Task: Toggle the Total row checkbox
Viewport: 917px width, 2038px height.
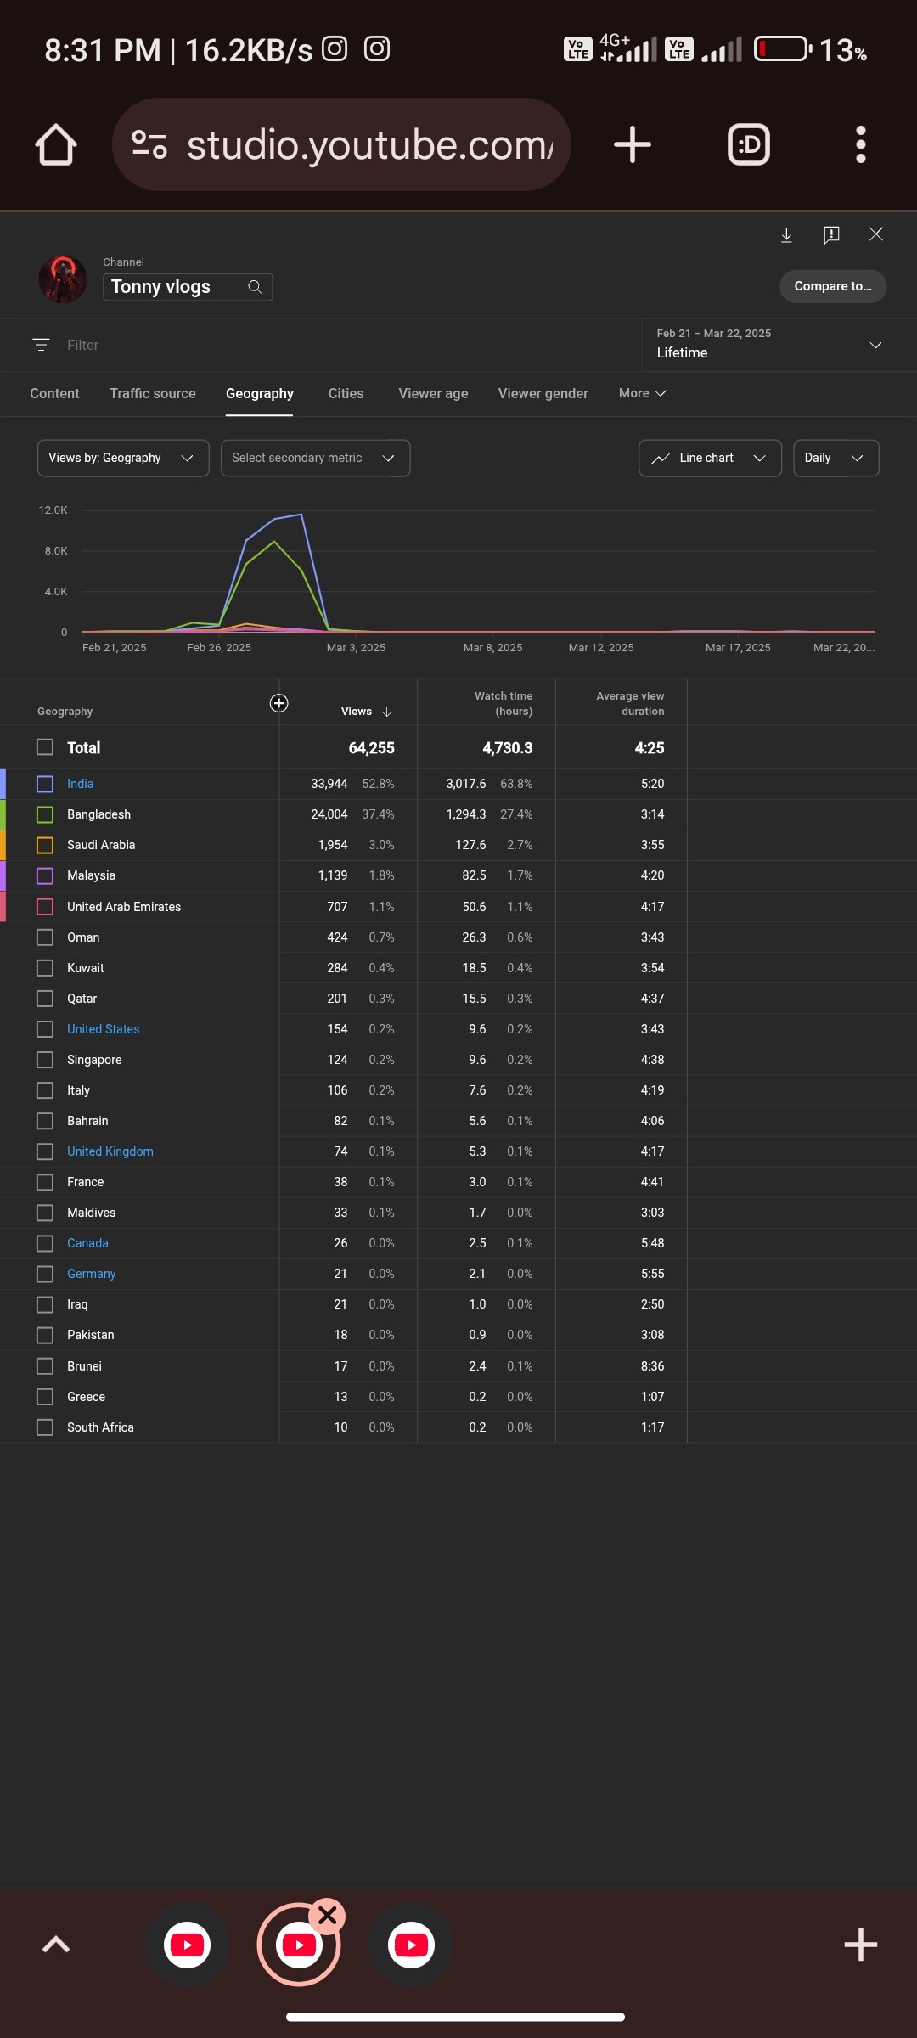Action: [45, 747]
